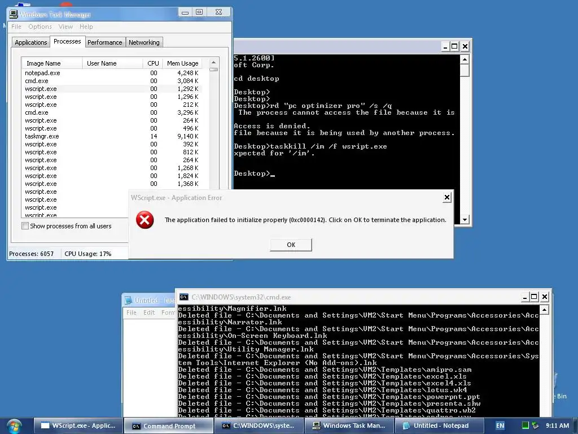Minimize the lower cmd.exe window

tap(525, 297)
